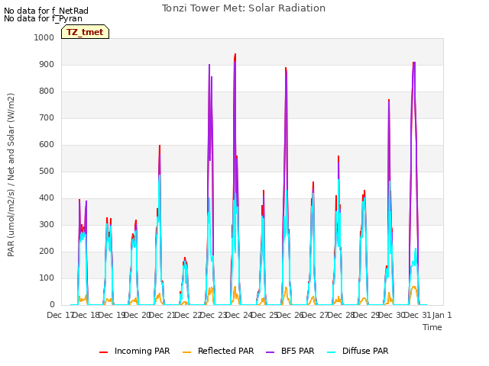Image resolution: width=489 pixels, height=366 pixels.
Task: Click the small Dec 21 peak near 180
Action: coord(185,258)
